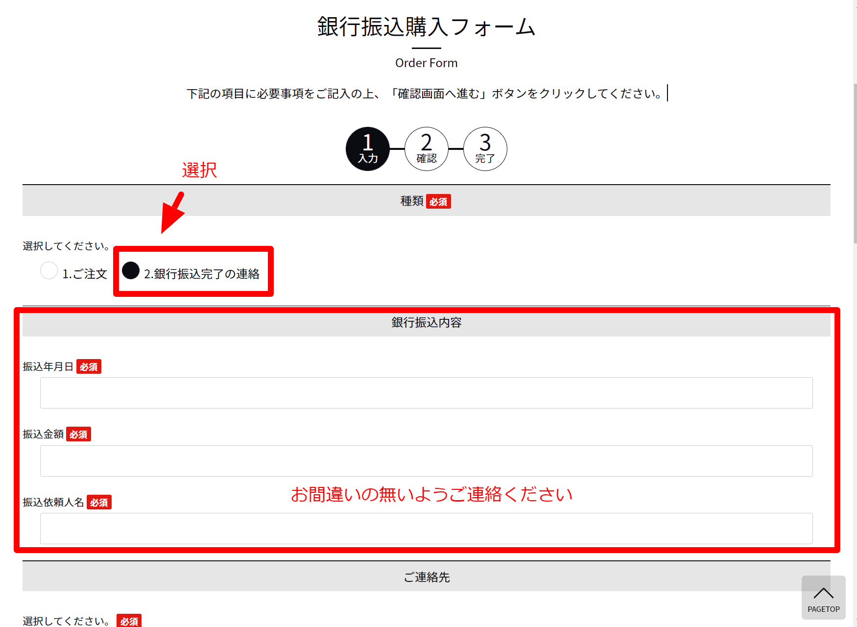Click the 振込年月日 input field

(426, 393)
